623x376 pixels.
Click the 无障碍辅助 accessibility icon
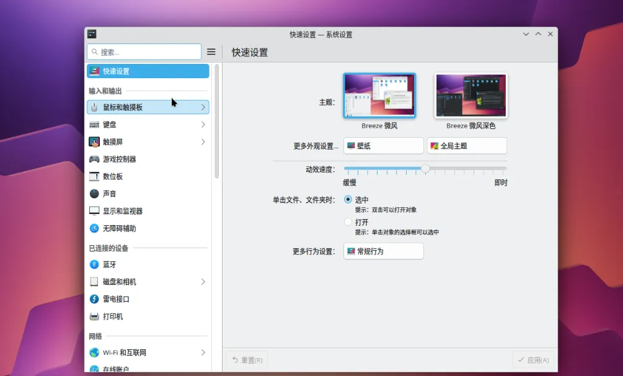click(94, 228)
